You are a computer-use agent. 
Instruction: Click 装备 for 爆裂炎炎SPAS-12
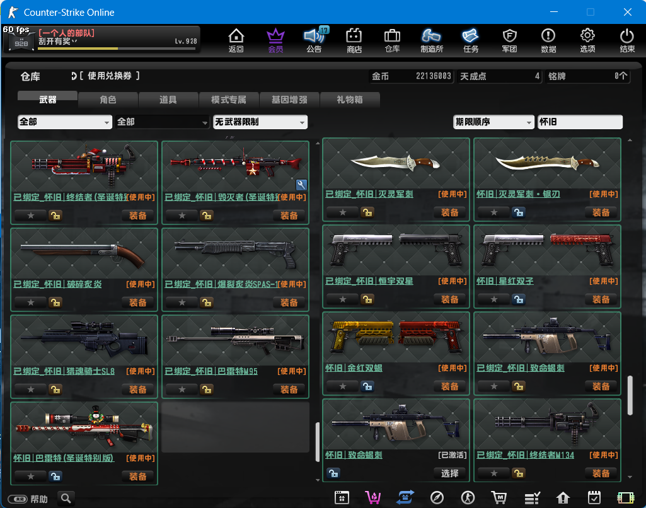289,303
